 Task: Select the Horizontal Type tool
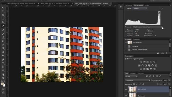point(3,63)
